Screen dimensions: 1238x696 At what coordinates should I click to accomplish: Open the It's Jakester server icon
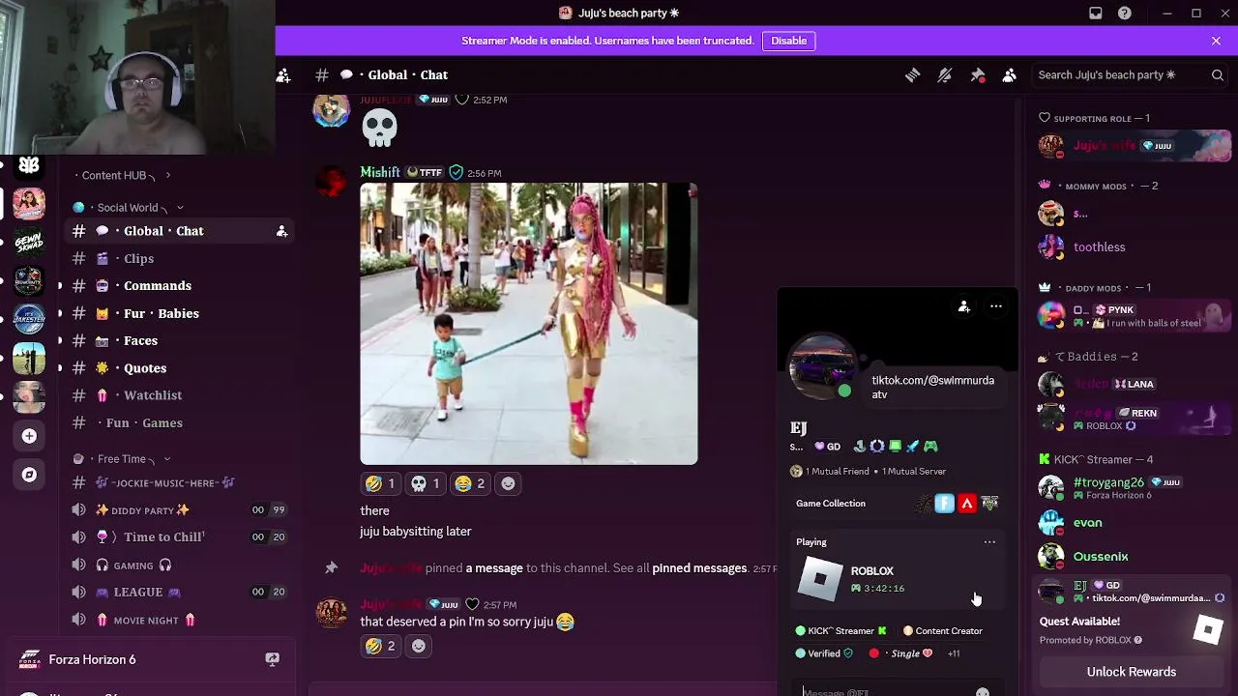click(x=29, y=319)
